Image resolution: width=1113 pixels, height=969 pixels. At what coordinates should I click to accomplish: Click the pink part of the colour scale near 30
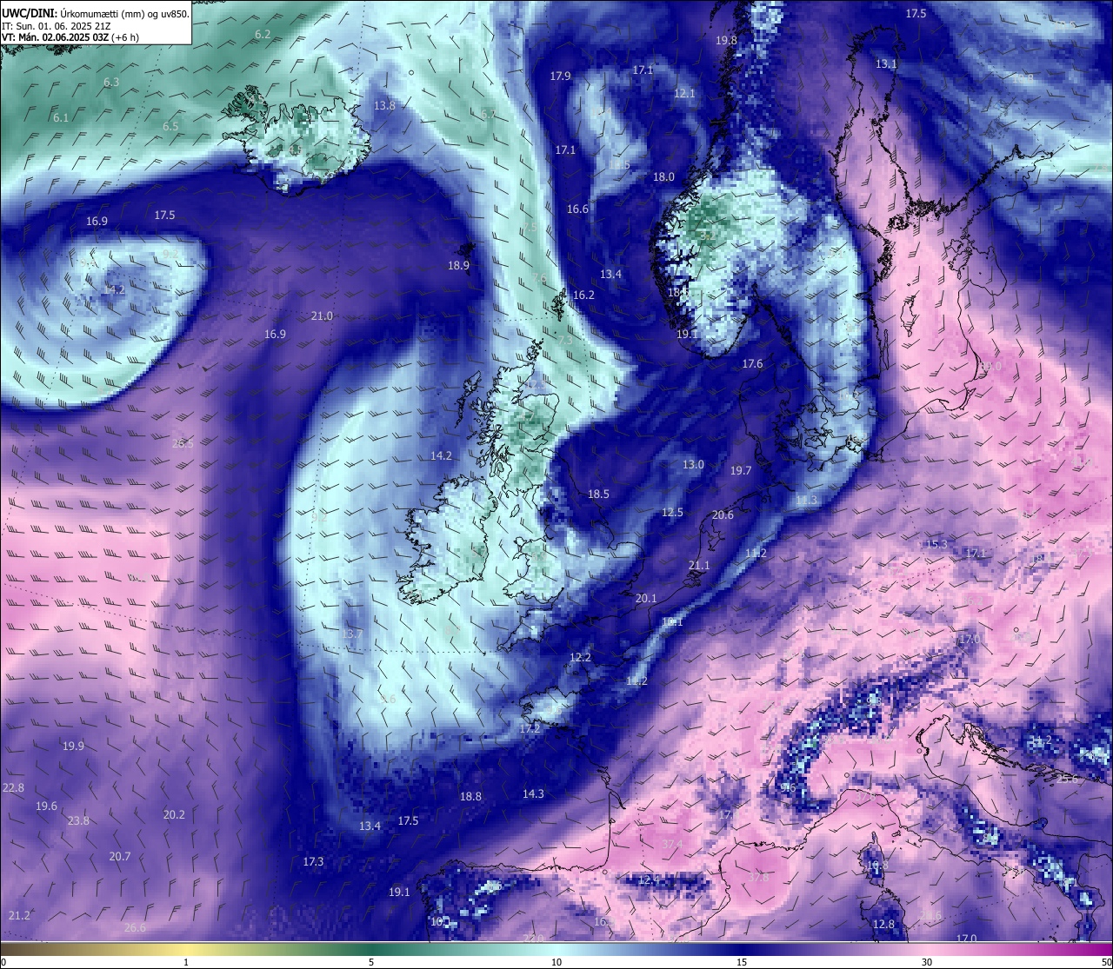click(927, 949)
